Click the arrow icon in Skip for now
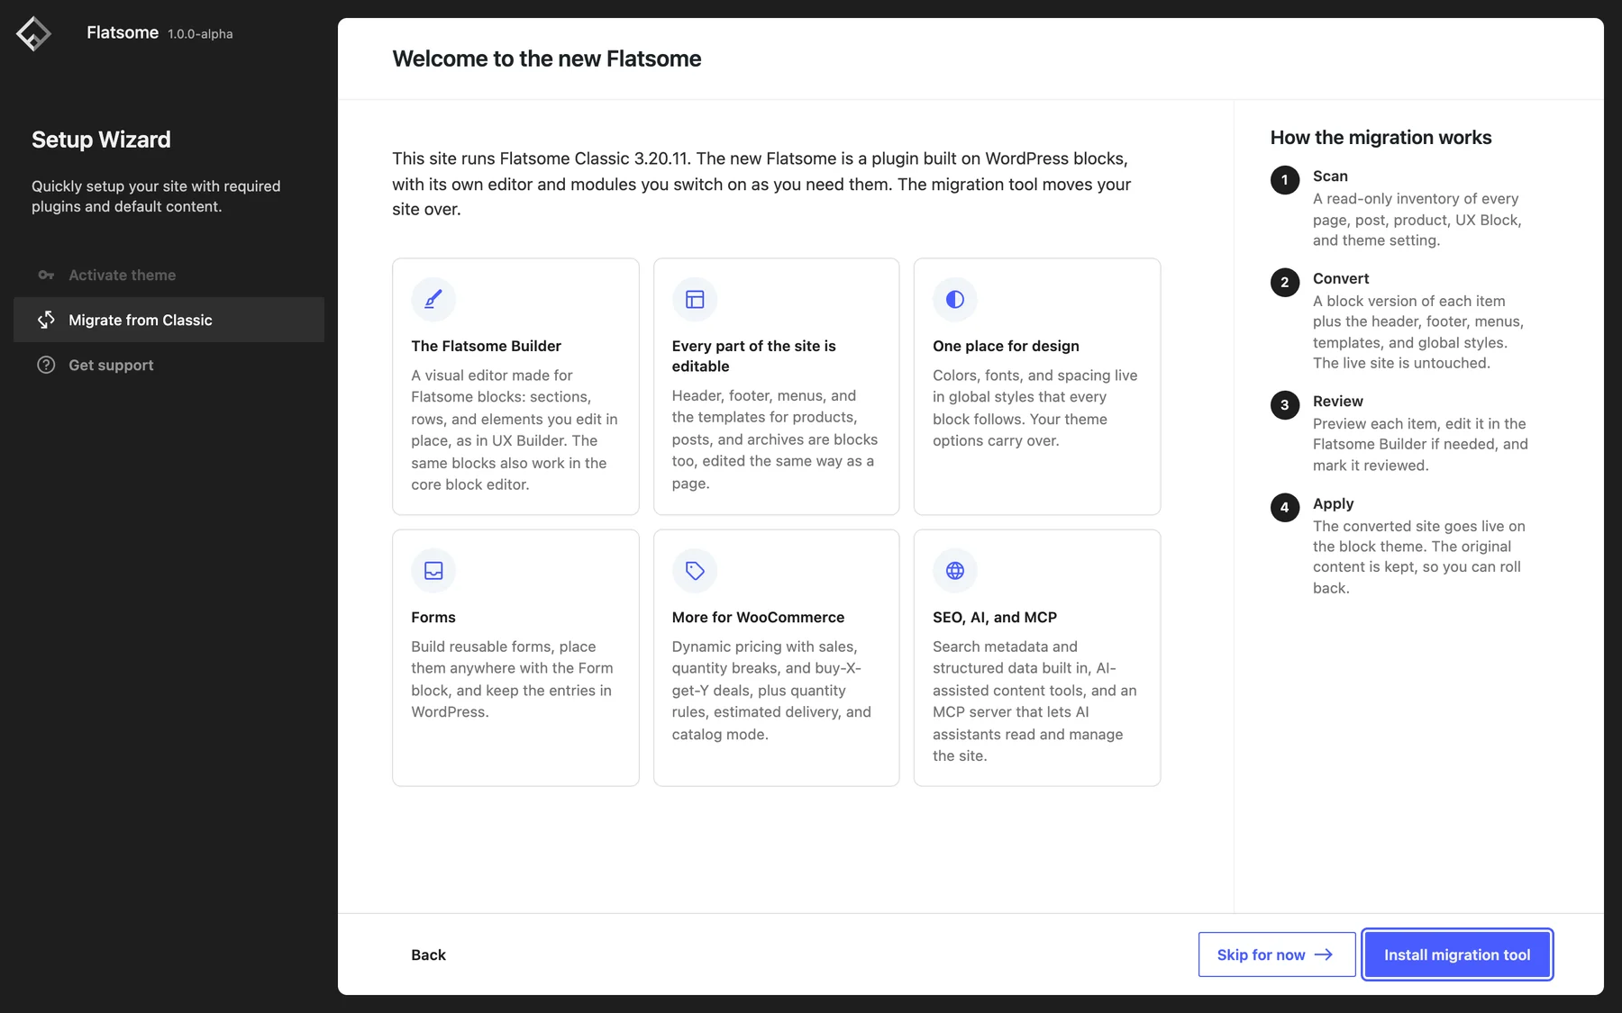The image size is (1622, 1013). point(1324,954)
